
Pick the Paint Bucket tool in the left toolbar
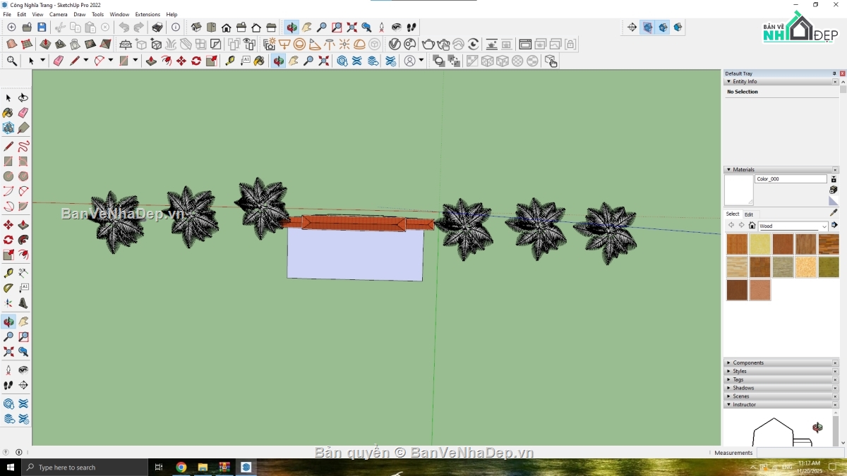click(x=8, y=113)
